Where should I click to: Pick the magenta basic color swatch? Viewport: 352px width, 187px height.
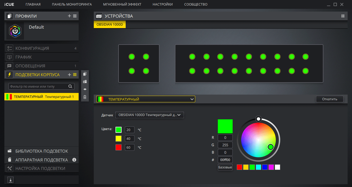271,167
